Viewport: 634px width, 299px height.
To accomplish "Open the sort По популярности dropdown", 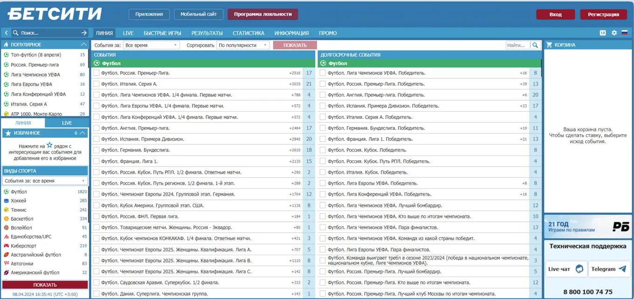I will [243, 45].
